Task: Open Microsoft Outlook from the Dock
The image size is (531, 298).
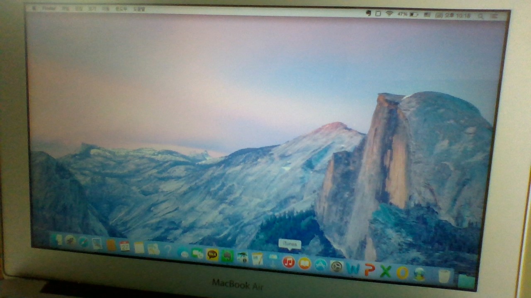Action: [x=402, y=273]
